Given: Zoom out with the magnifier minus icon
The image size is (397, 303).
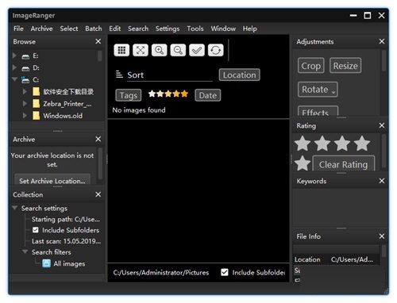Looking at the screenshot, I should pyautogui.click(x=178, y=50).
